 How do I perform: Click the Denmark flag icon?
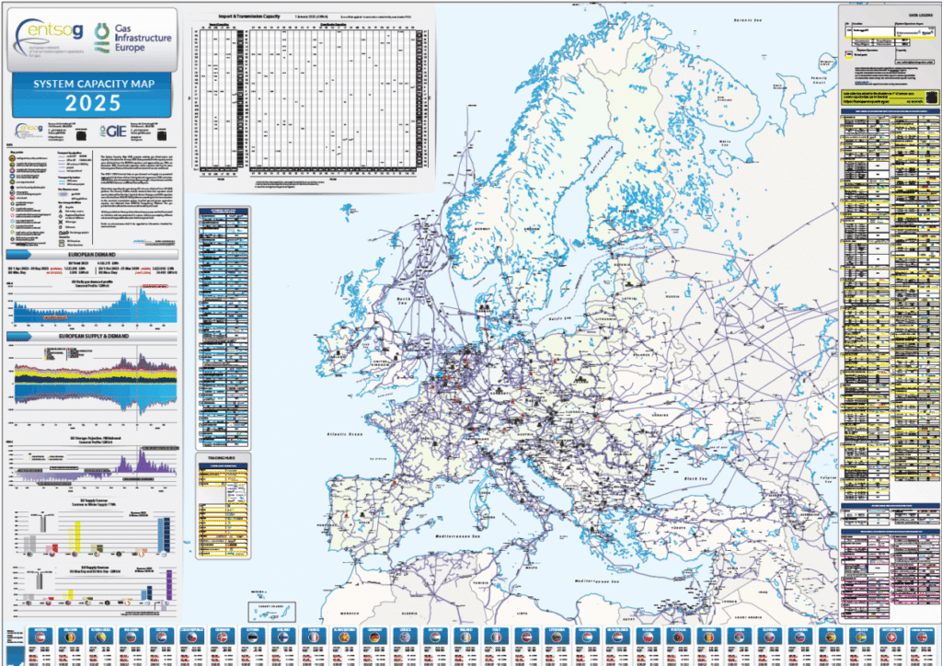click(x=223, y=637)
